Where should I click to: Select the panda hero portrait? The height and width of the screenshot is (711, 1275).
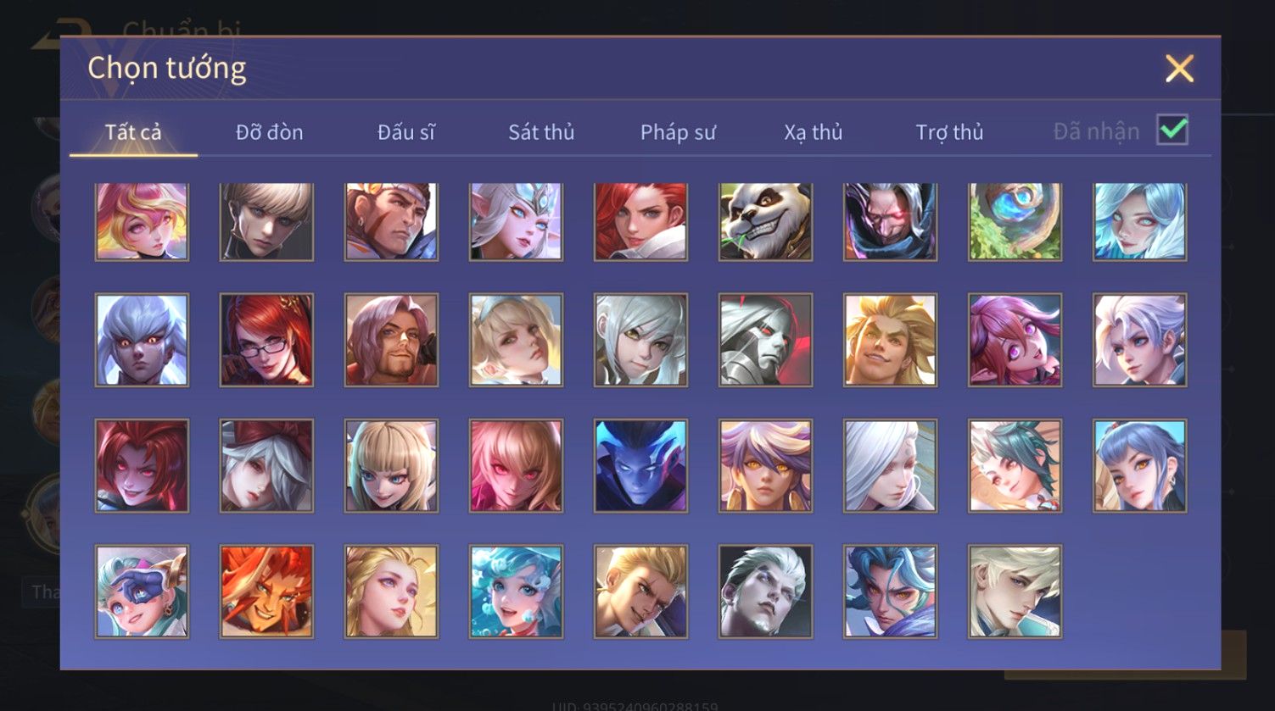click(765, 221)
